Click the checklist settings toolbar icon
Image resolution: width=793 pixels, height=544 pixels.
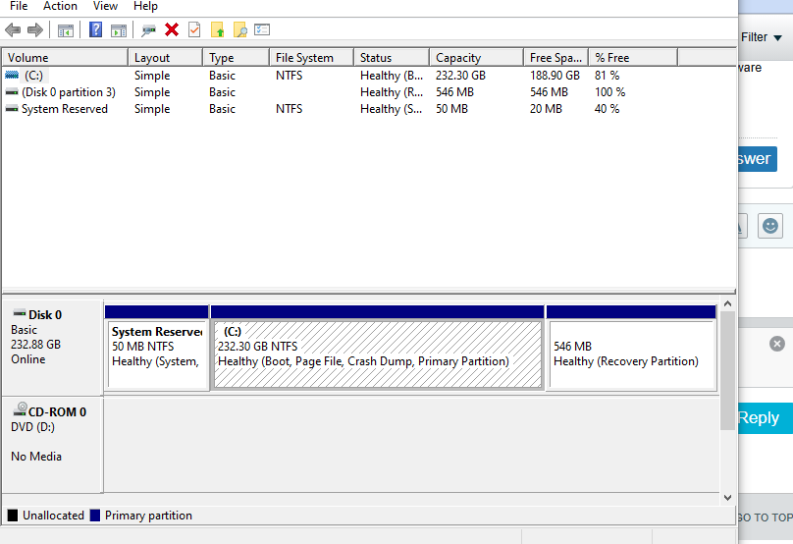click(262, 29)
